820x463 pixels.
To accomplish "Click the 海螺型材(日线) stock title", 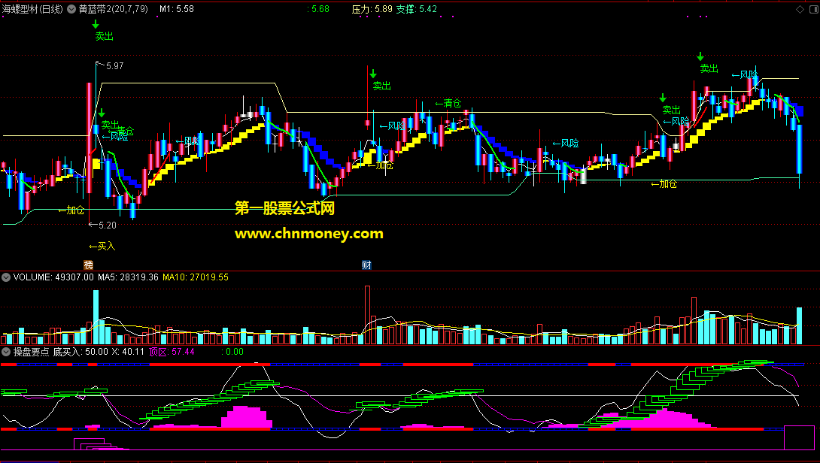I will (33, 9).
